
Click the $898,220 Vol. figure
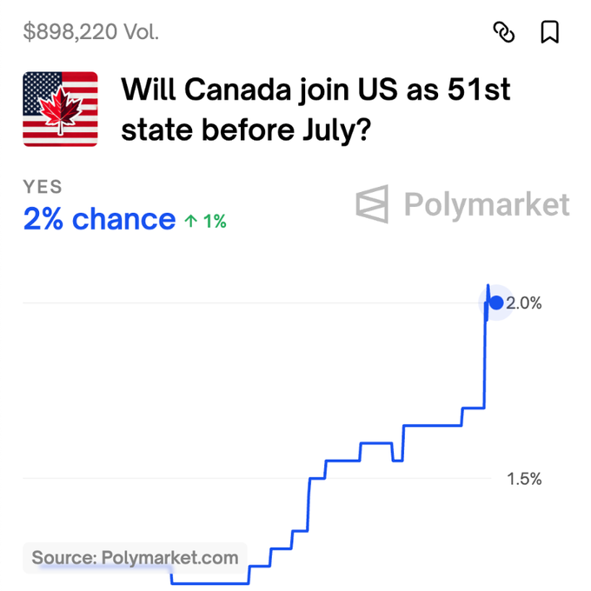(91, 31)
